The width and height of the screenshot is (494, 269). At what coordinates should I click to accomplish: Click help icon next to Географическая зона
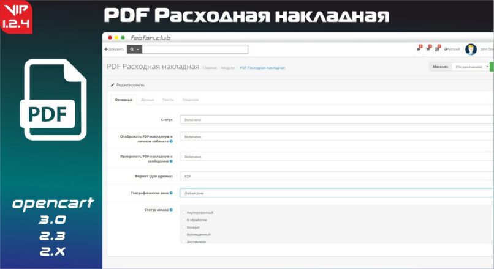point(171,193)
